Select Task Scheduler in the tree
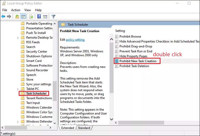 [x=36, y=94]
